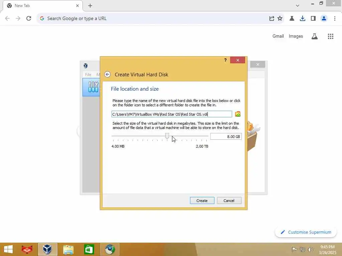Click VirtualBox Tools icon in background window
Image resolution: width=342 pixels, height=256 pixels.
coord(94,87)
